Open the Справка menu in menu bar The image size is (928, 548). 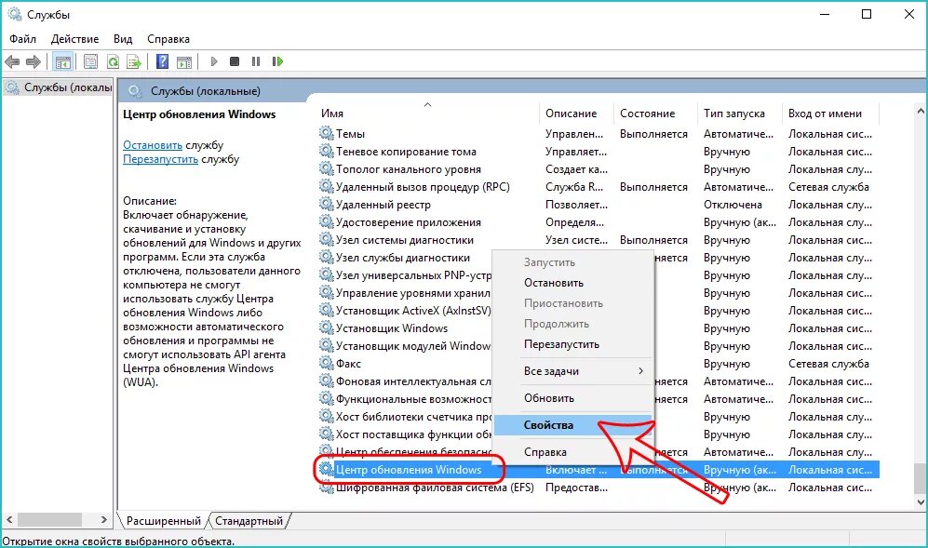(168, 39)
